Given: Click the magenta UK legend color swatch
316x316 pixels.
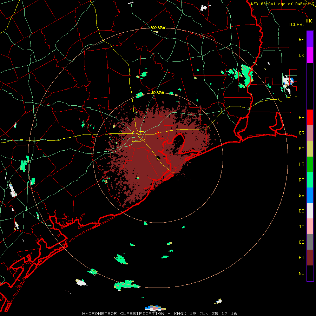Looking at the screenshot, I should click(x=310, y=55).
